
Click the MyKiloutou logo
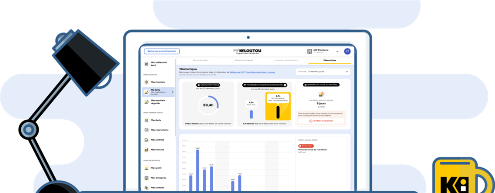point(248,52)
